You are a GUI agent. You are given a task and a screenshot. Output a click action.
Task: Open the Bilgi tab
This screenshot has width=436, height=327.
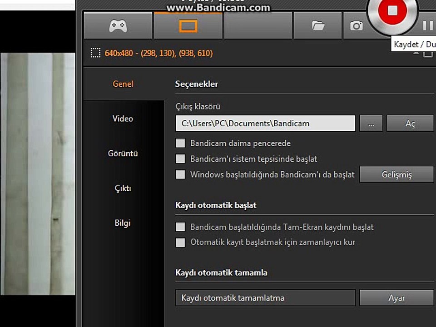pos(123,223)
